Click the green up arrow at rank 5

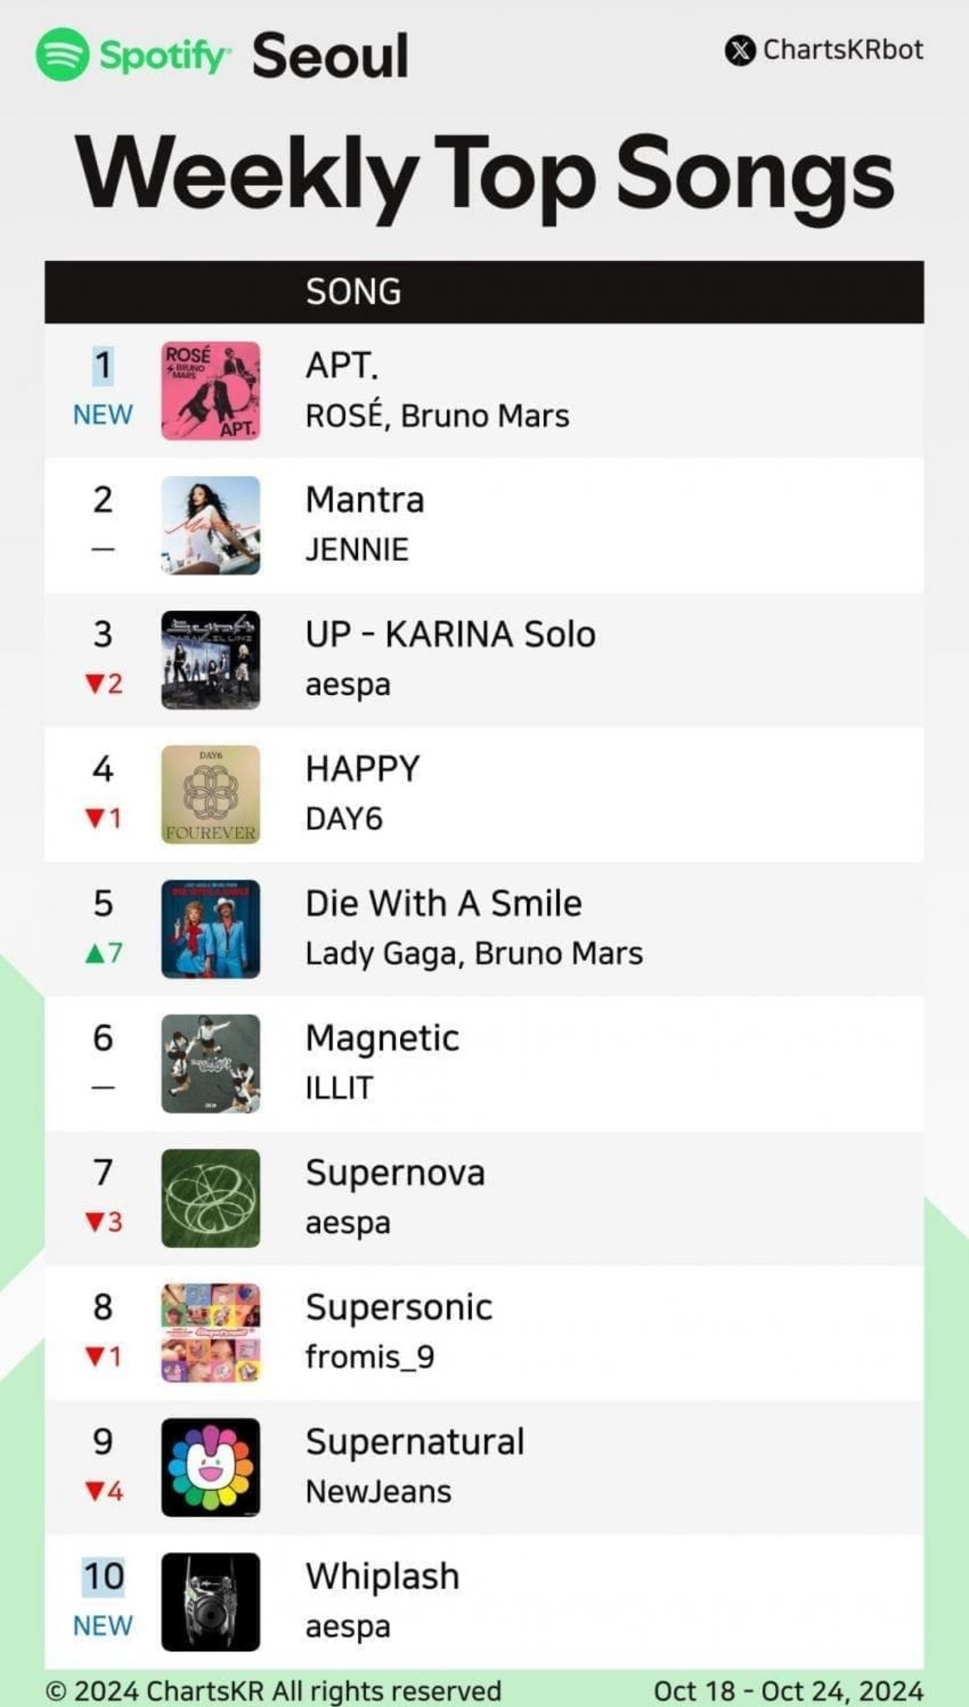pos(94,953)
